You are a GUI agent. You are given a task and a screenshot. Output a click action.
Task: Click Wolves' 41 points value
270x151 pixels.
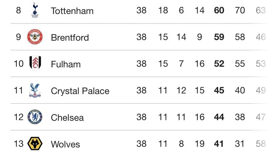point(219,144)
